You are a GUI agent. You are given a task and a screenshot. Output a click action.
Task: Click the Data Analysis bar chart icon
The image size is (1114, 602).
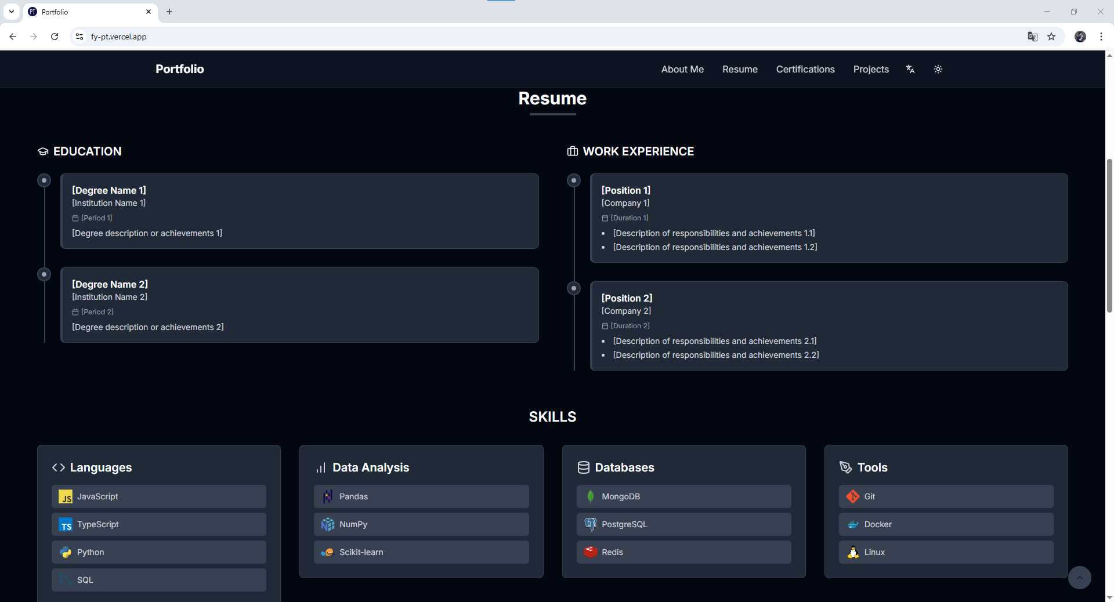(x=321, y=467)
